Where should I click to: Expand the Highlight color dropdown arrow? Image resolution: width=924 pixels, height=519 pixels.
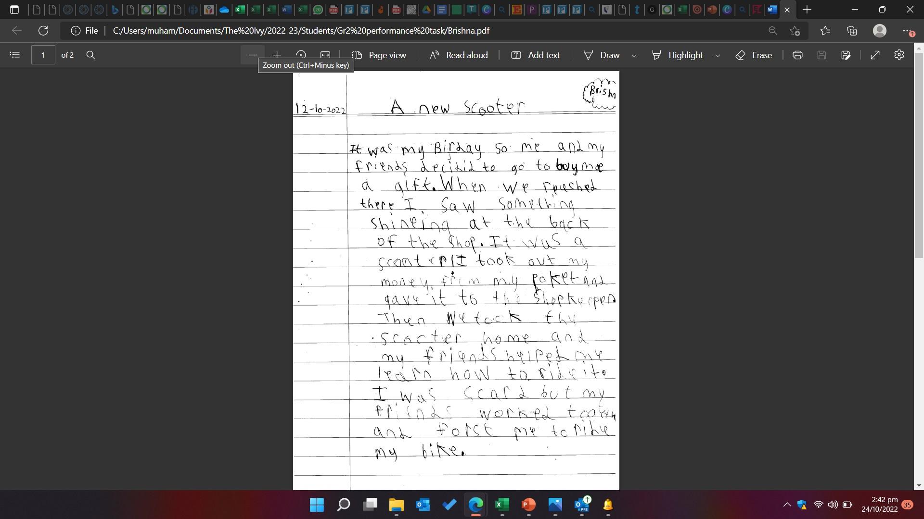click(x=718, y=55)
